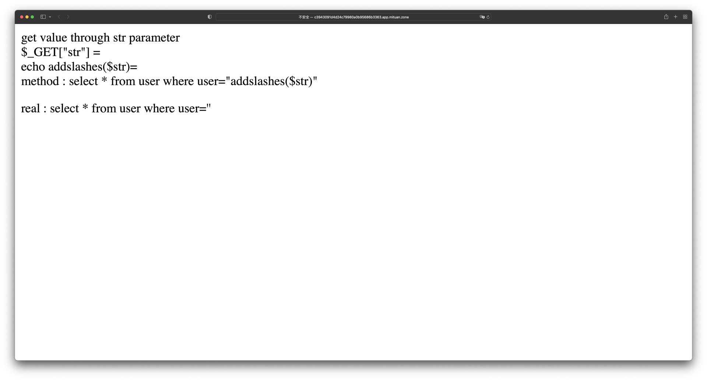Viewport: 707px width, 380px height.
Task: Close the Safari window with red button
Action: point(22,17)
